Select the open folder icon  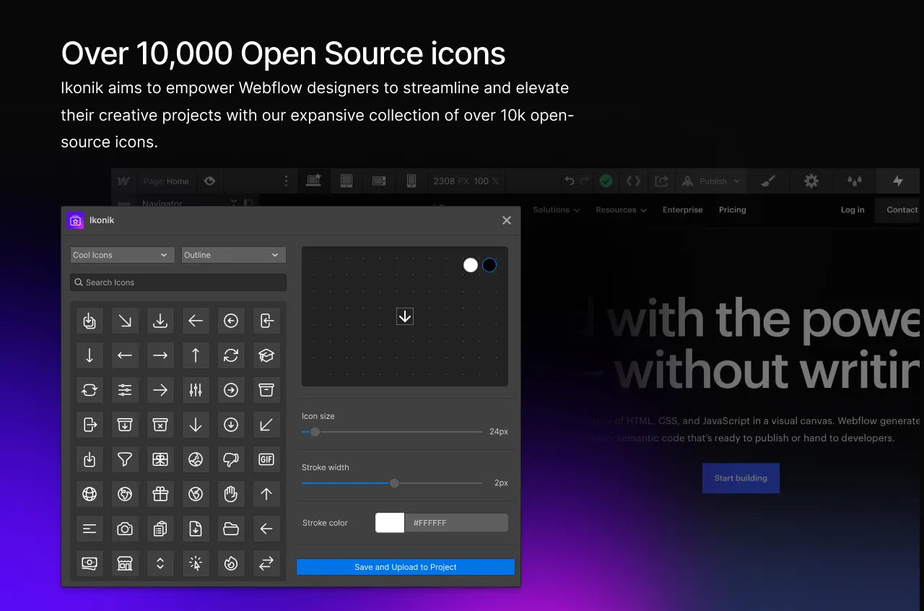[x=231, y=529]
